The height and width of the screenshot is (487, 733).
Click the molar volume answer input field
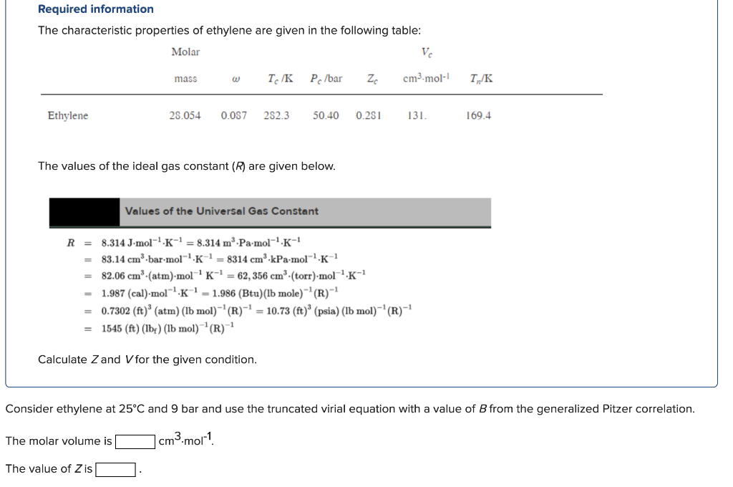coord(133,441)
